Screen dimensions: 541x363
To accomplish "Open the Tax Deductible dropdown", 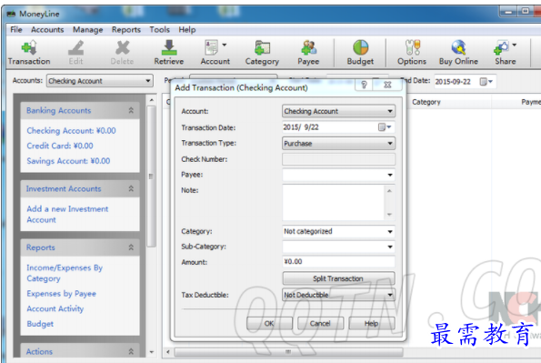I will 338,295.
